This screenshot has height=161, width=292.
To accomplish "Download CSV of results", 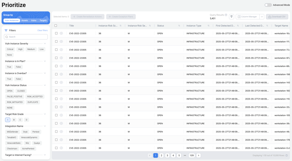I will click(x=277, y=17).
